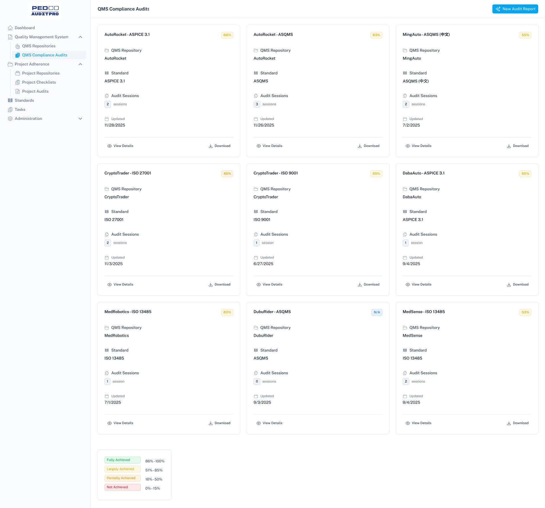View Details of DabaAuto - ASPICE 3.1 audit
This screenshot has width=545, height=508.
(x=419, y=285)
